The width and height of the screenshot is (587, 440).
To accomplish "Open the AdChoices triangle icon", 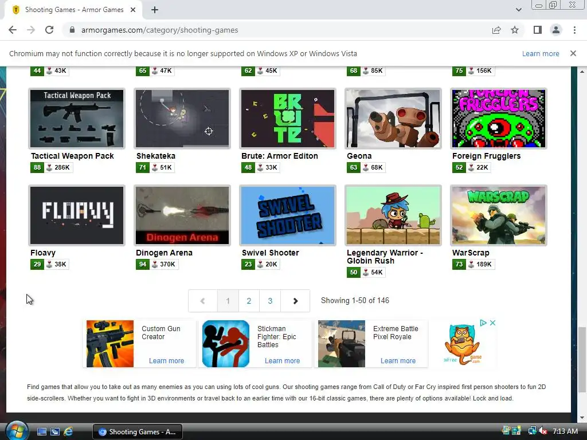I will pyautogui.click(x=483, y=323).
